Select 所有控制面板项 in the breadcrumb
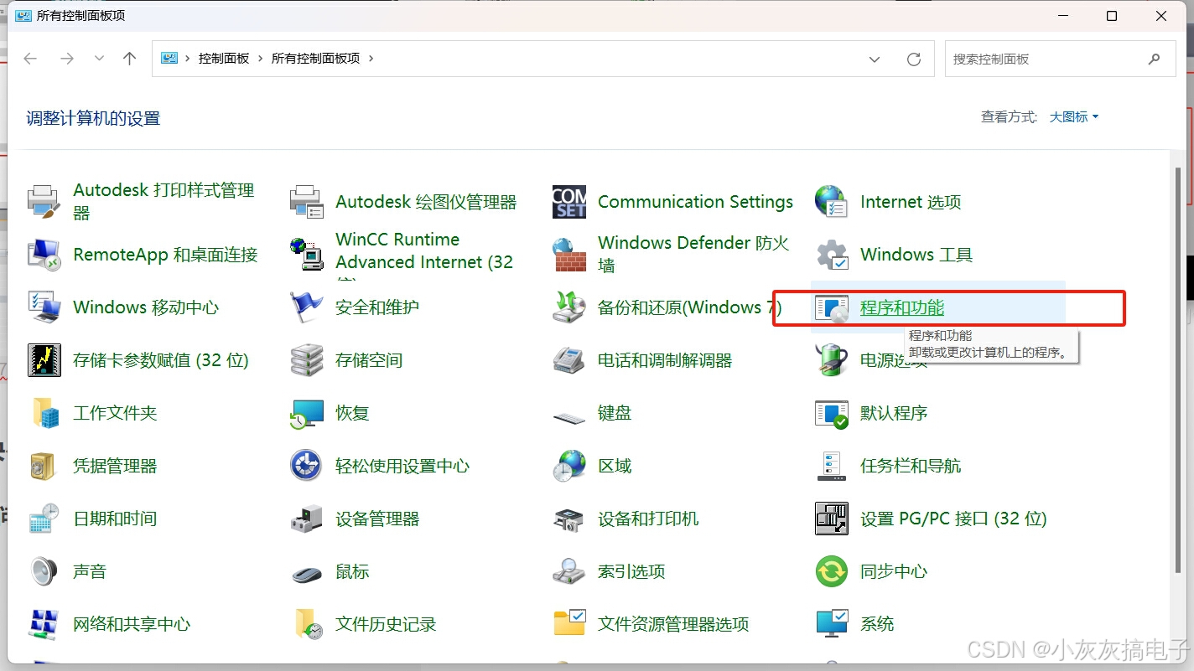This screenshot has width=1194, height=671. coord(315,59)
